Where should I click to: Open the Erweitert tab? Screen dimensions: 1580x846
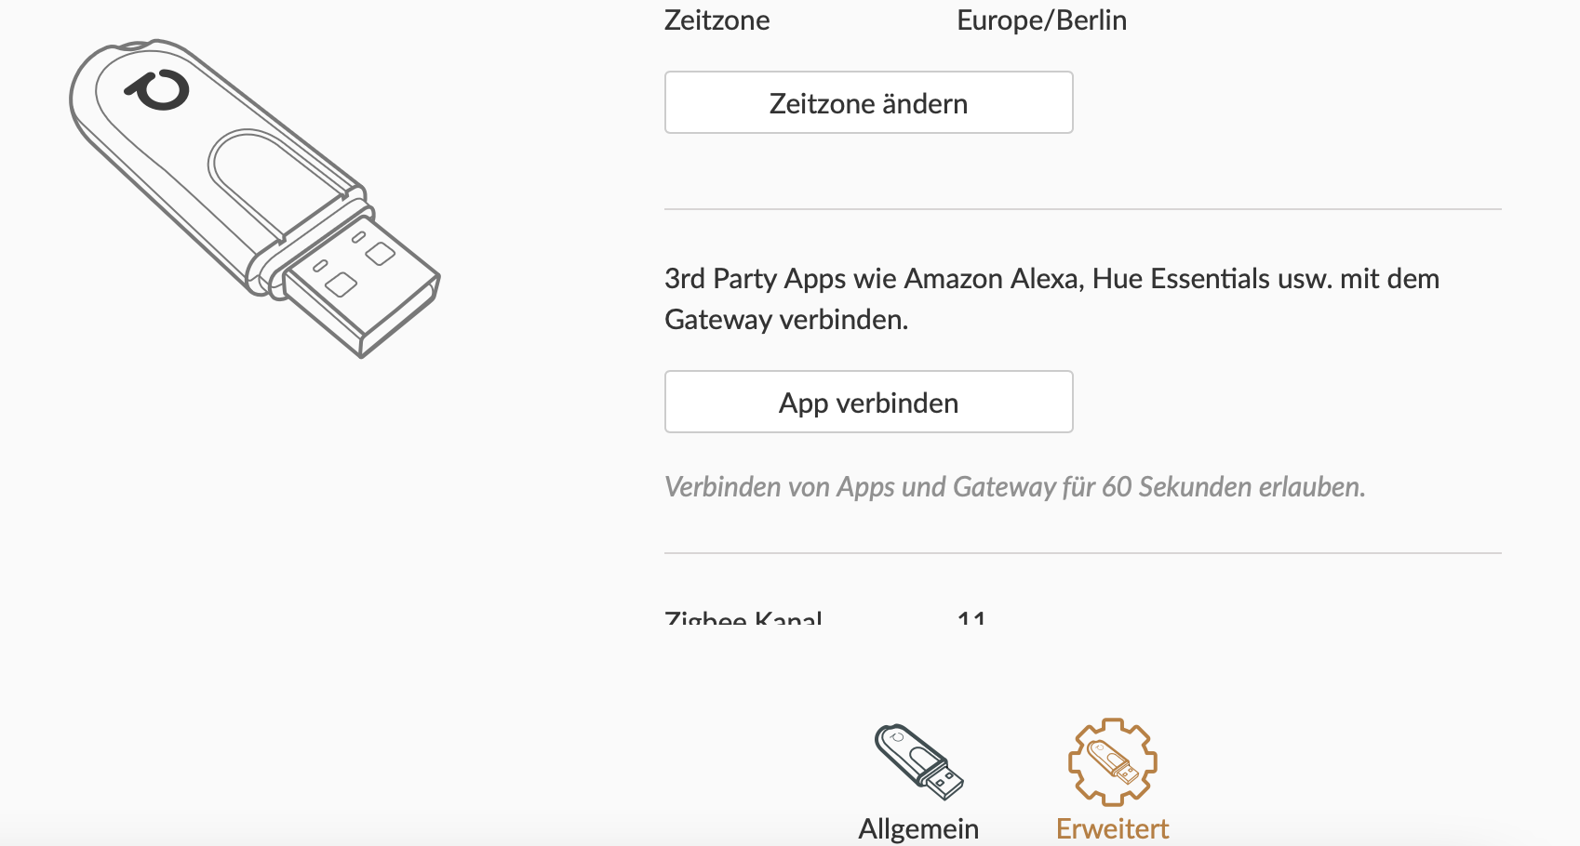click(1110, 826)
